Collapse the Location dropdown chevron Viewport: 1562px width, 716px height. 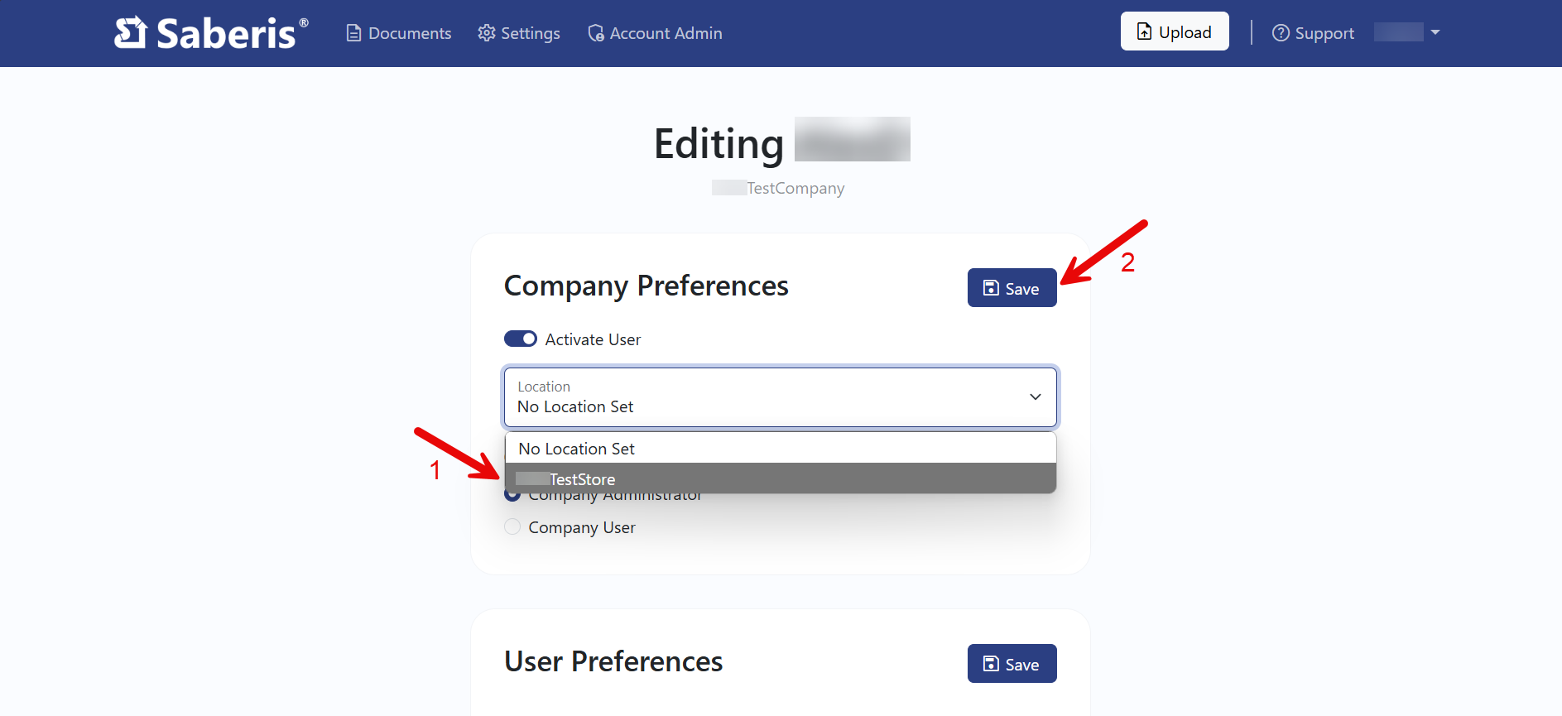tap(1035, 397)
